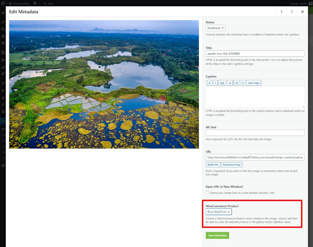Click the Open URL in New Window? label
The image size is (313, 247).
tap(224, 187)
